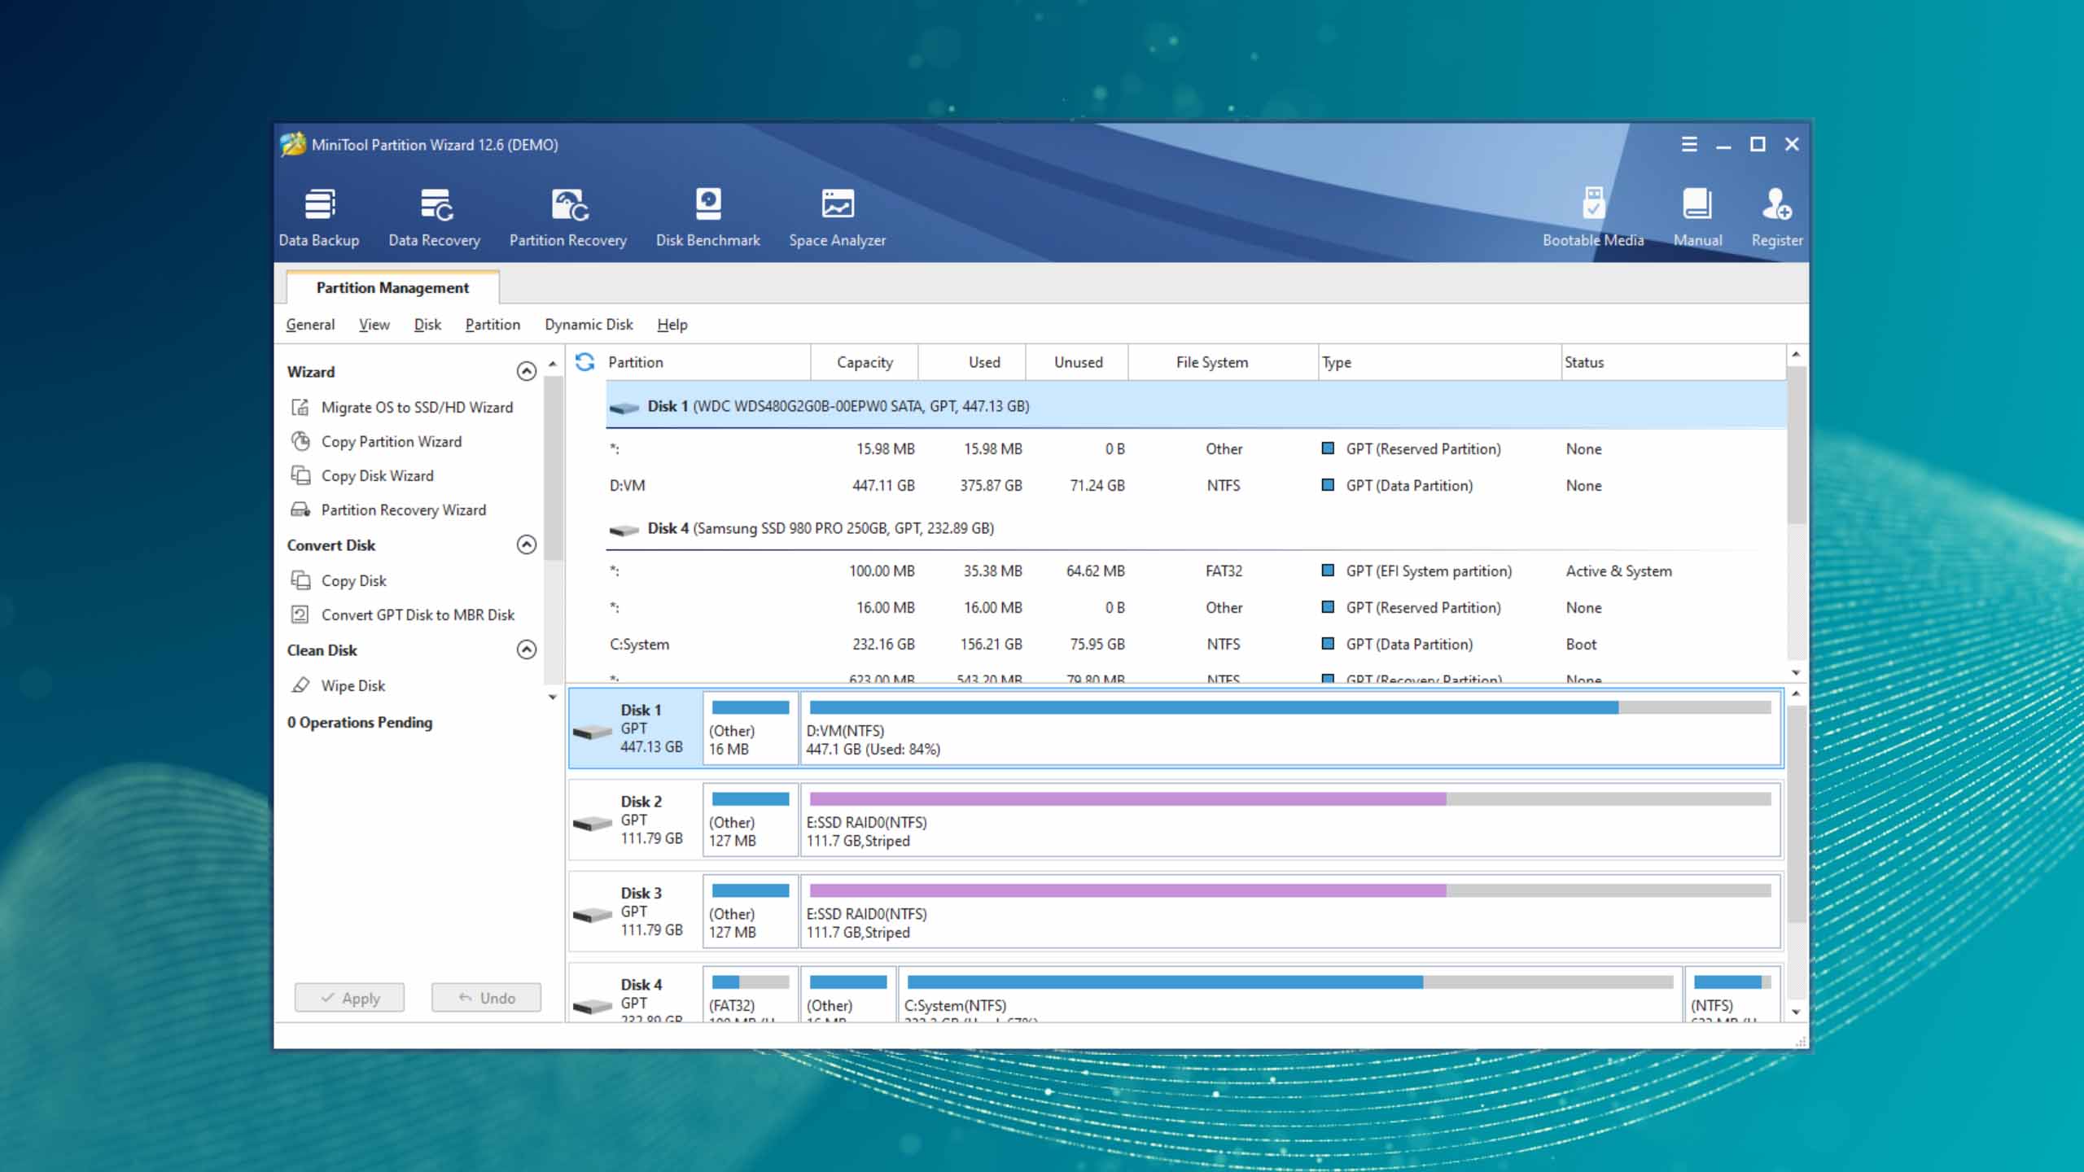The image size is (2084, 1172).
Task: Select C:System(NTFS) block on Disk 4
Action: (1289, 994)
